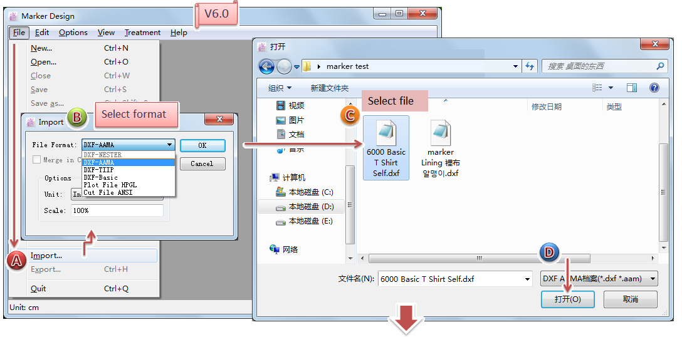Change the file view mode icon

(598, 88)
